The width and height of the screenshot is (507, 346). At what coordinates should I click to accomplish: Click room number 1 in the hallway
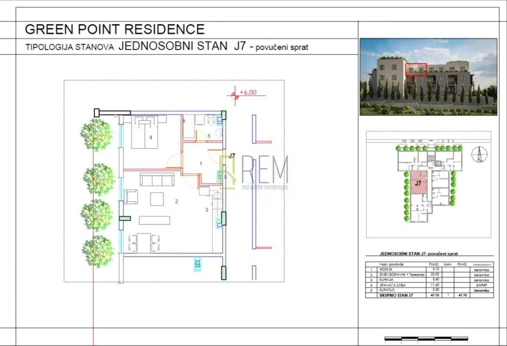point(201,163)
